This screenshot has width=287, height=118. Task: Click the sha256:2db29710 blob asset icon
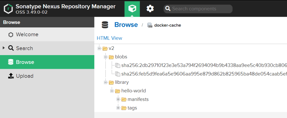click(117, 65)
